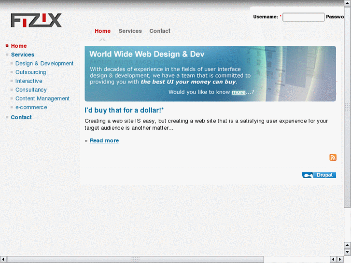Open the e-commerce sidebar link

(x=31, y=107)
